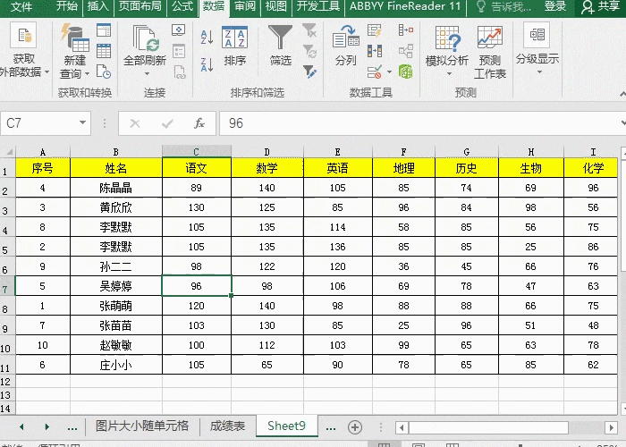Screen dimensions: 626x447
Task: Open What-If Analysis (模拟分析)
Action: 446,39
